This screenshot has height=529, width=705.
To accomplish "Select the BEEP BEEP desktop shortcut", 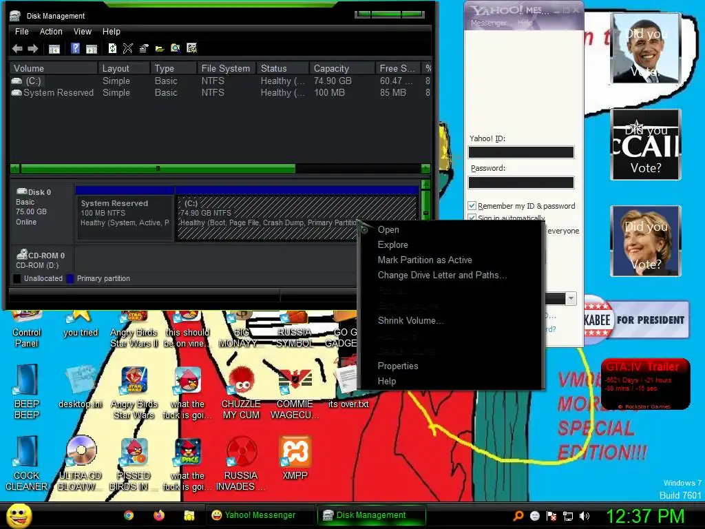I will tap(27, 391).
